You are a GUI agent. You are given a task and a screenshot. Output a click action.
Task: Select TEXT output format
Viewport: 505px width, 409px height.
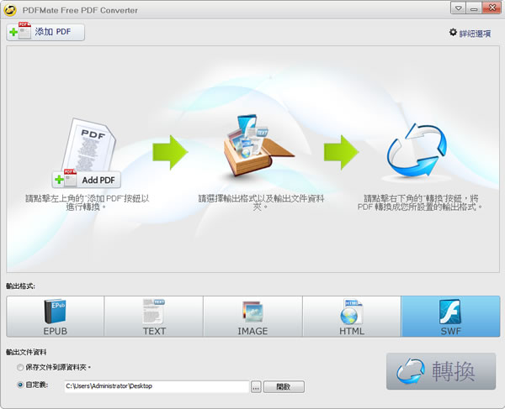coord(154,317)
